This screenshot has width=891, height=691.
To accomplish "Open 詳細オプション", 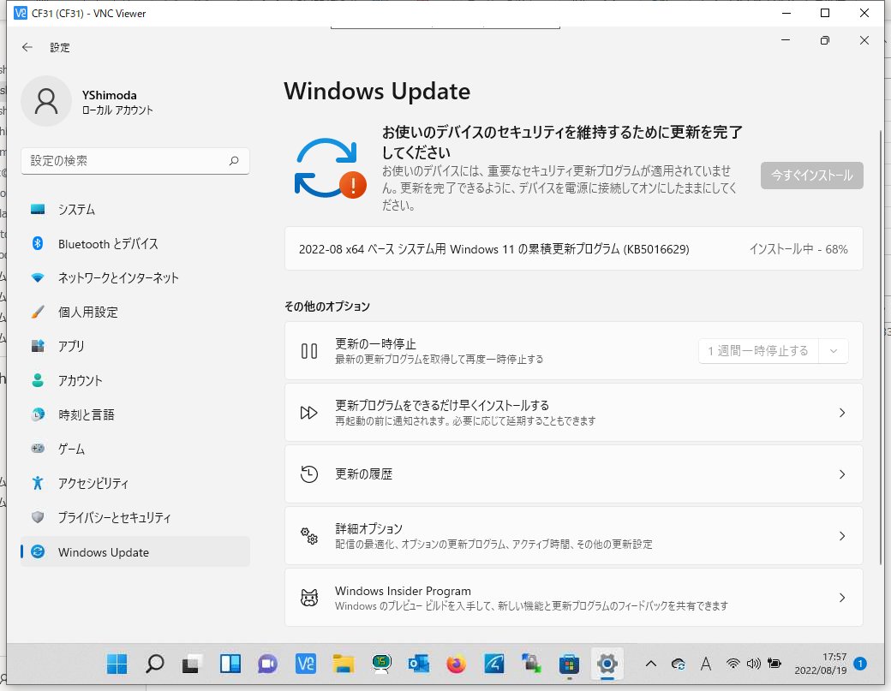I will coord(573,536).
